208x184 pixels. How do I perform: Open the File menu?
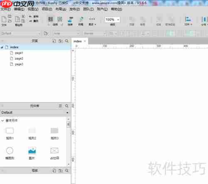point(5,9)
